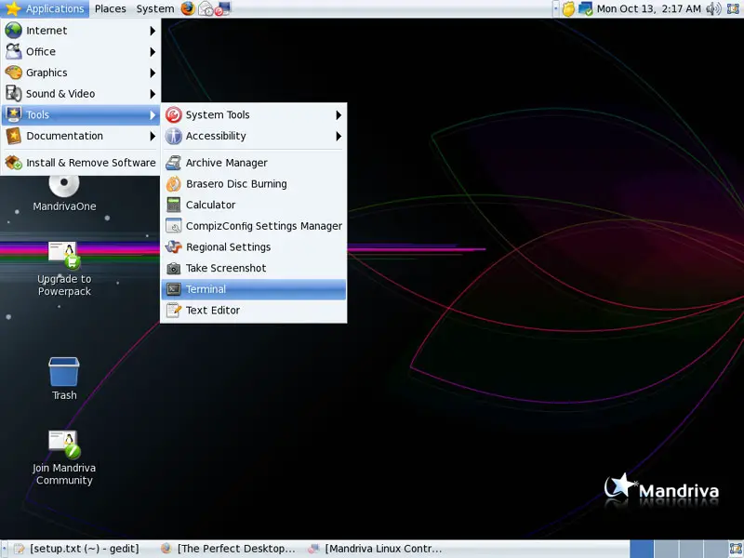Click the CompizConfig Settings Manager icon
744x558 pixels.
pyautogui.click(x=174, y=226)
